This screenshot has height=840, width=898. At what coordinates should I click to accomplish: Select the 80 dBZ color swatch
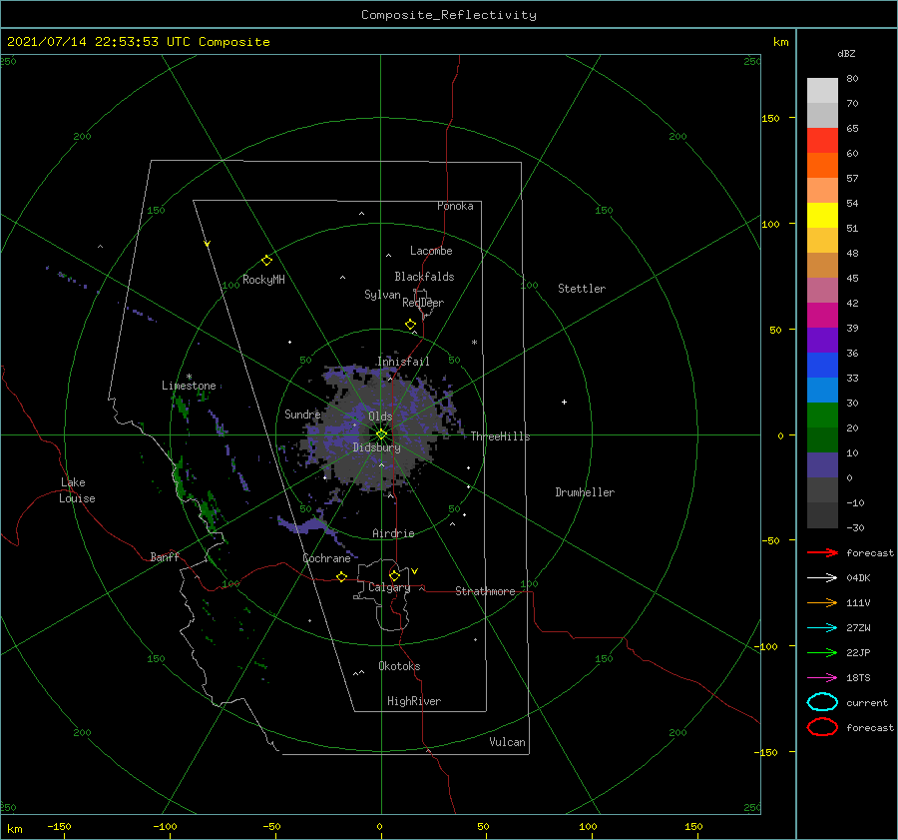pos(822,90)
